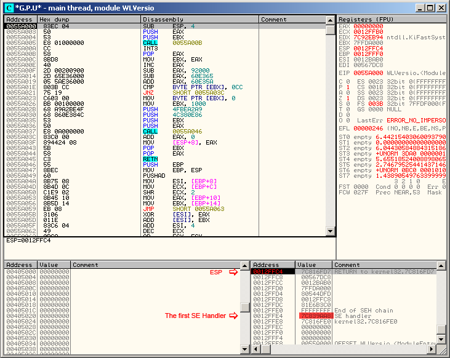
Task: Click the FS segment value 003B
Action: tap(376, 104)
